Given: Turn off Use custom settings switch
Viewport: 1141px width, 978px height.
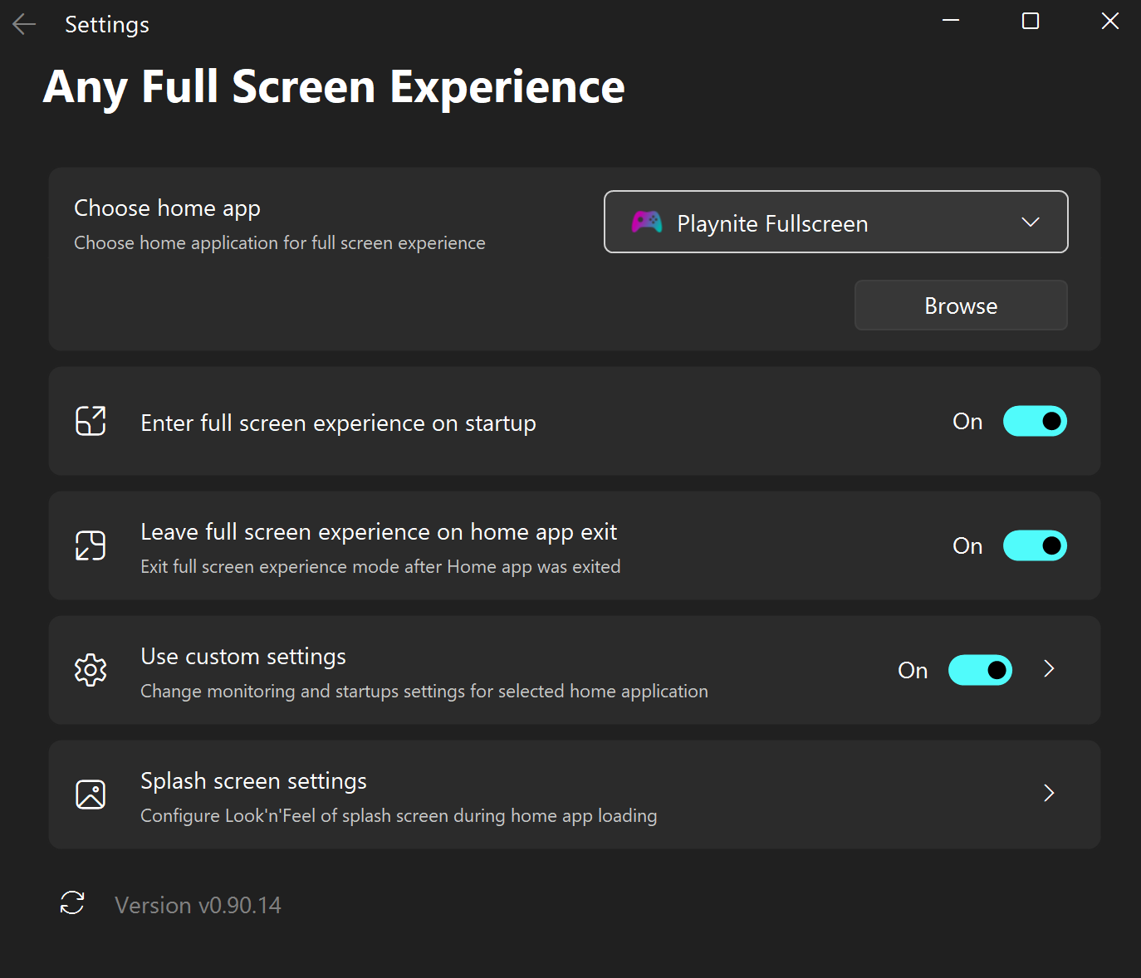Looking at the screenshot, I should pyautogui.click(x=980, y=670).
